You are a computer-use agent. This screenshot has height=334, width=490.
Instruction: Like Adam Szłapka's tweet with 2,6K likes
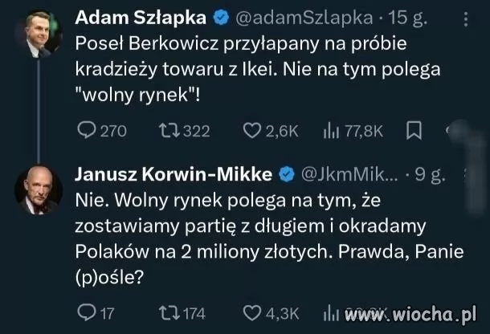(x=251, y=131)
